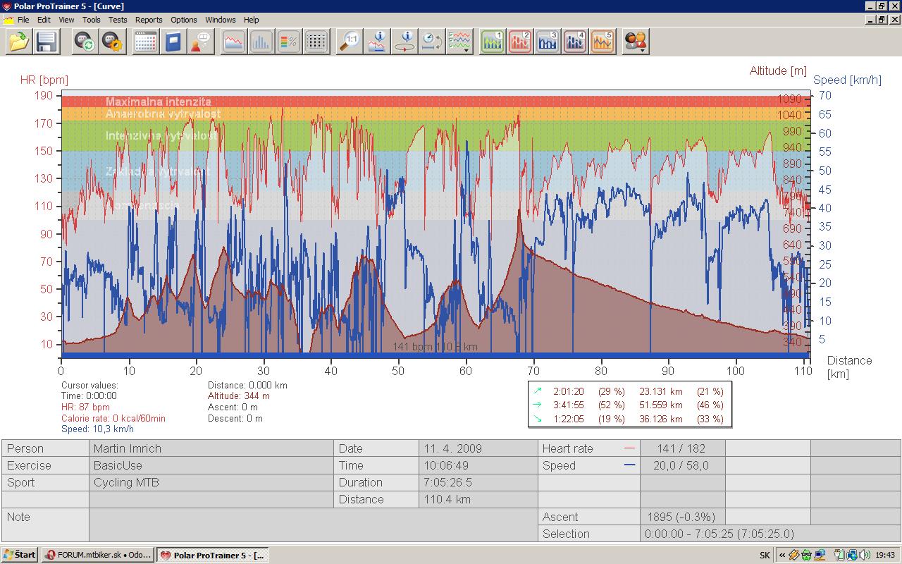Viewport: 902px width, 564px height.
Task: Click the Note text field
Action: pos(314,525)
